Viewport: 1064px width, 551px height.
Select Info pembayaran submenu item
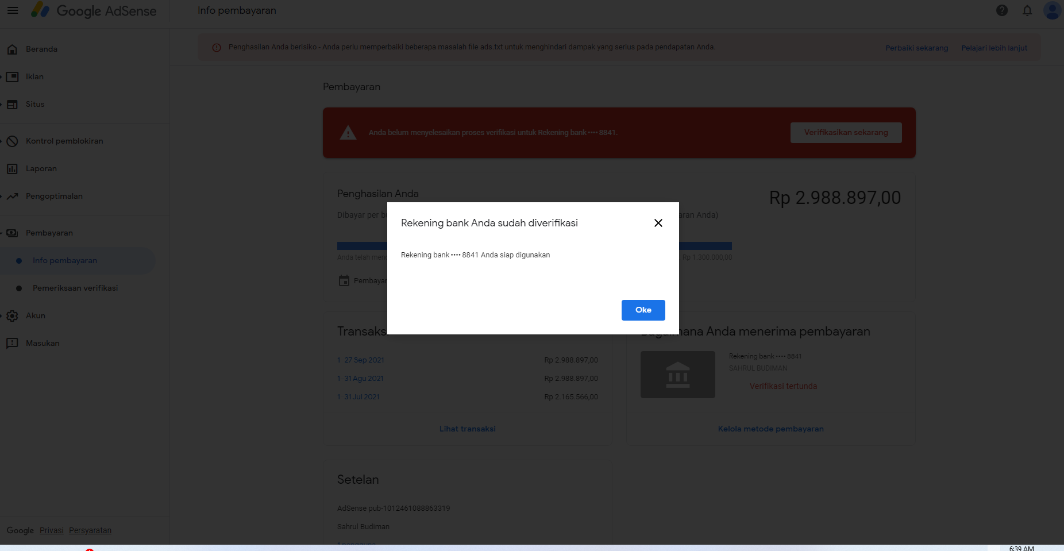pos(78,260)
